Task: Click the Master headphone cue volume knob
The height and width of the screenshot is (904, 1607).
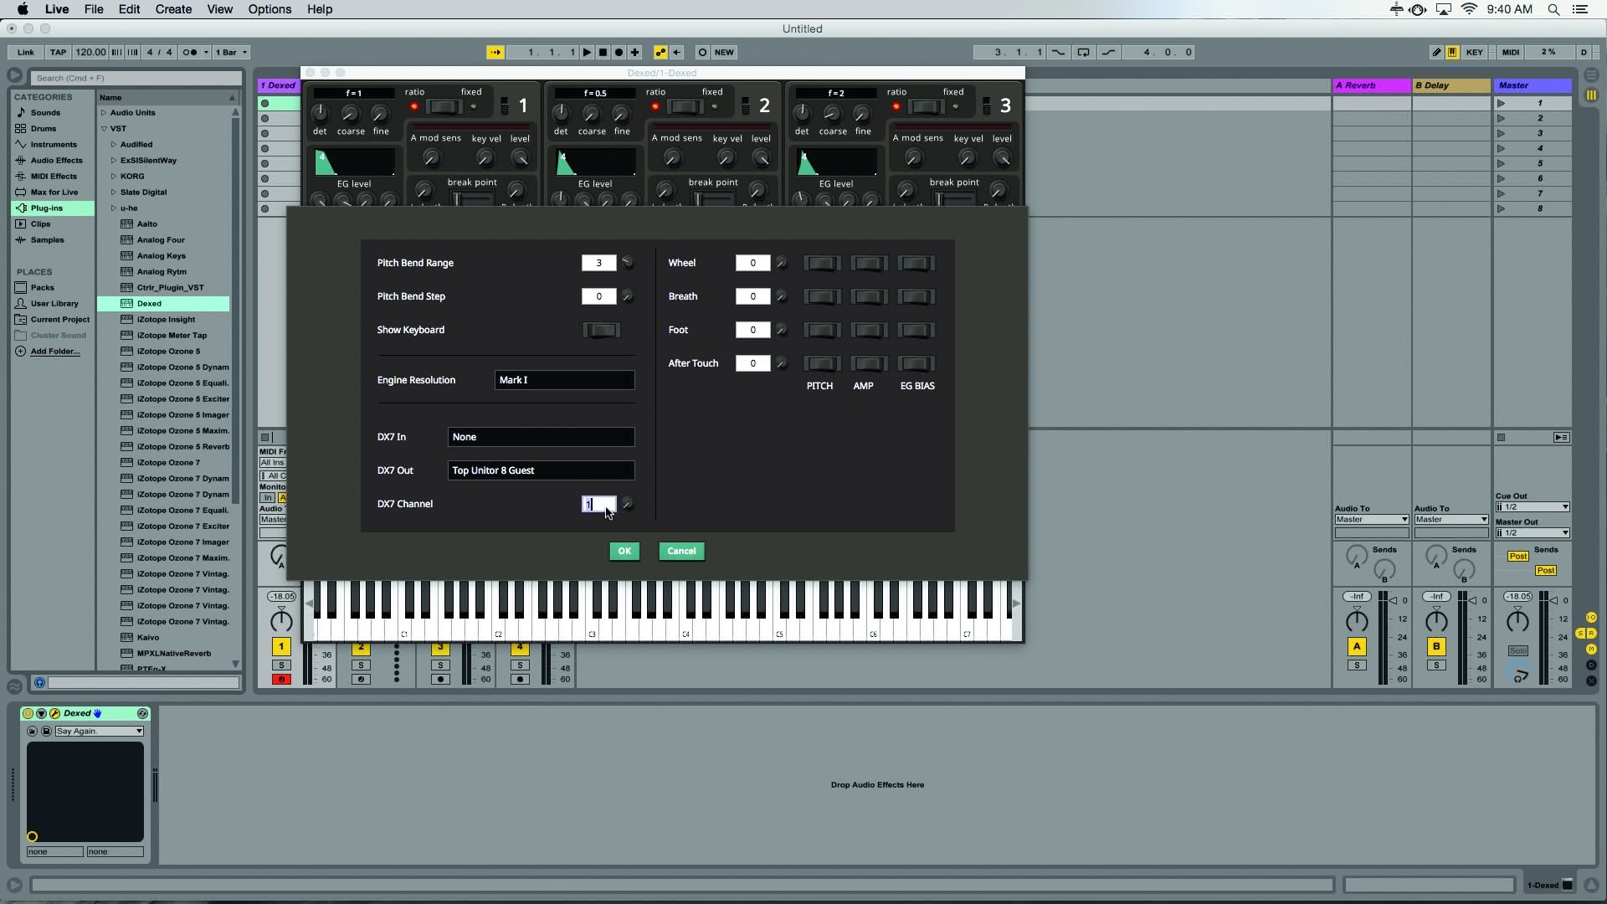Action: pos(1517,671)
